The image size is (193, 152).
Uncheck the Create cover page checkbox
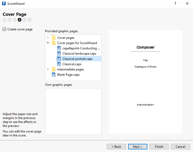tap(4, 29)
